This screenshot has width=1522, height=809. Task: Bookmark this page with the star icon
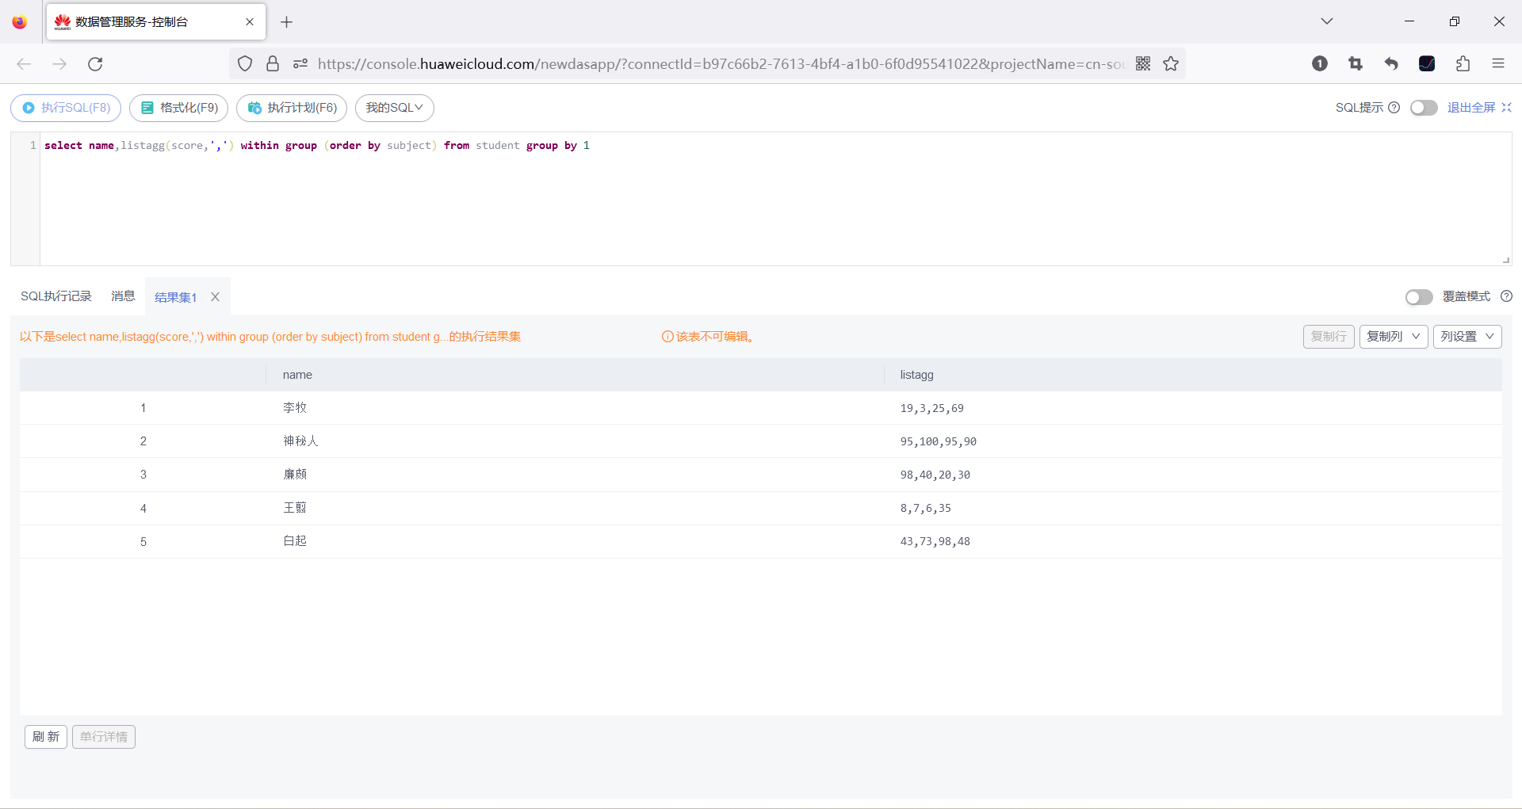[x=1171, y=64]
